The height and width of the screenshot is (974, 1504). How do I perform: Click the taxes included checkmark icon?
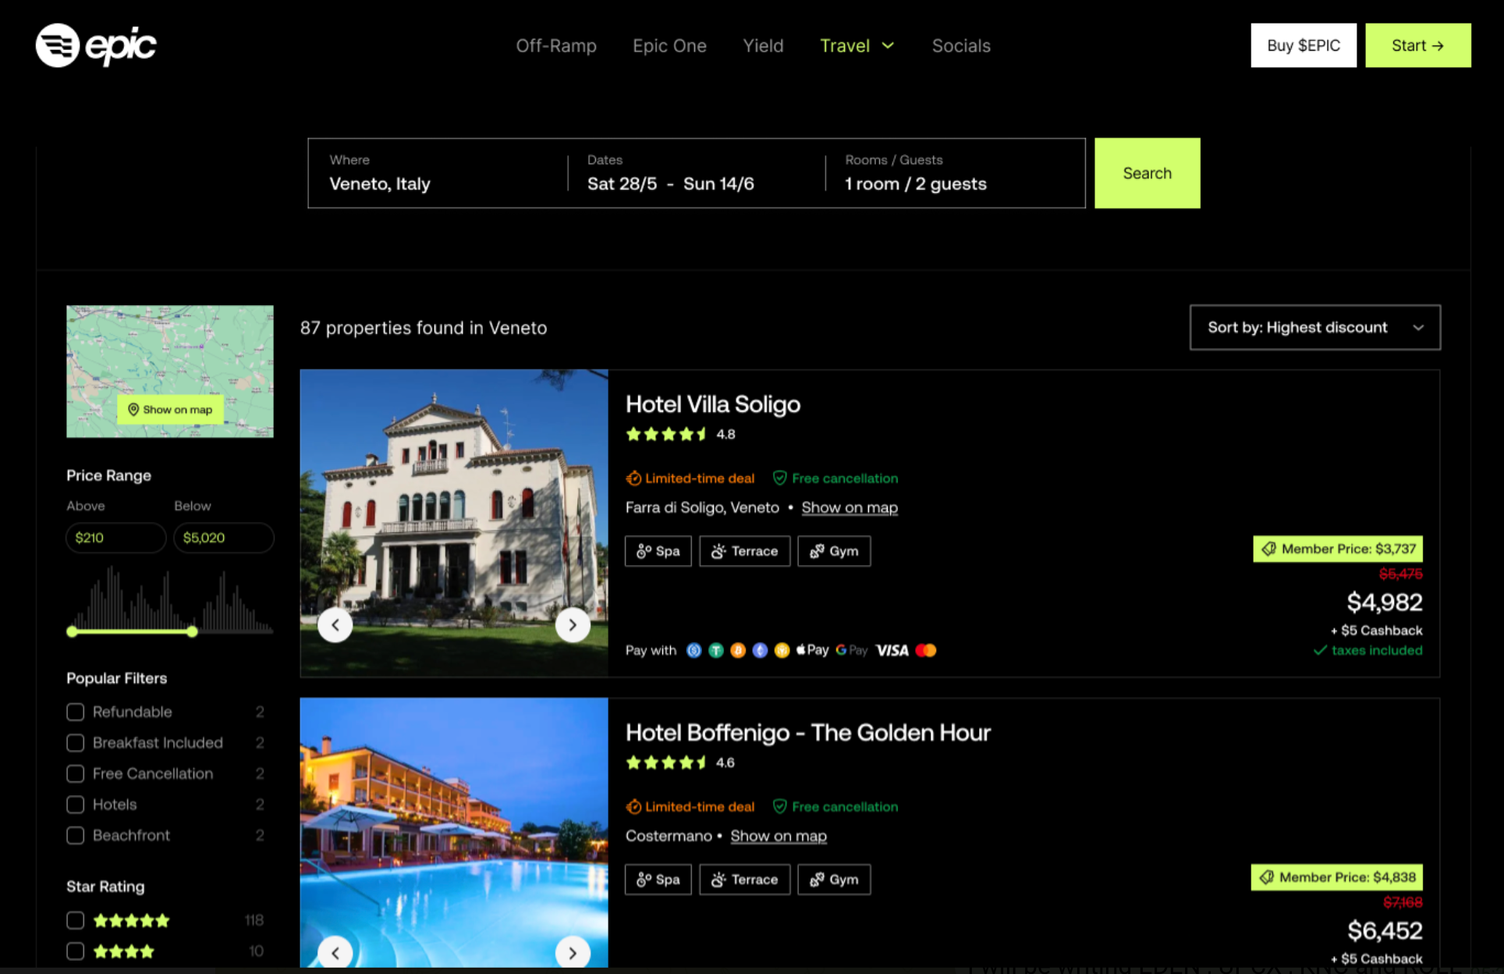(1320, 650)
